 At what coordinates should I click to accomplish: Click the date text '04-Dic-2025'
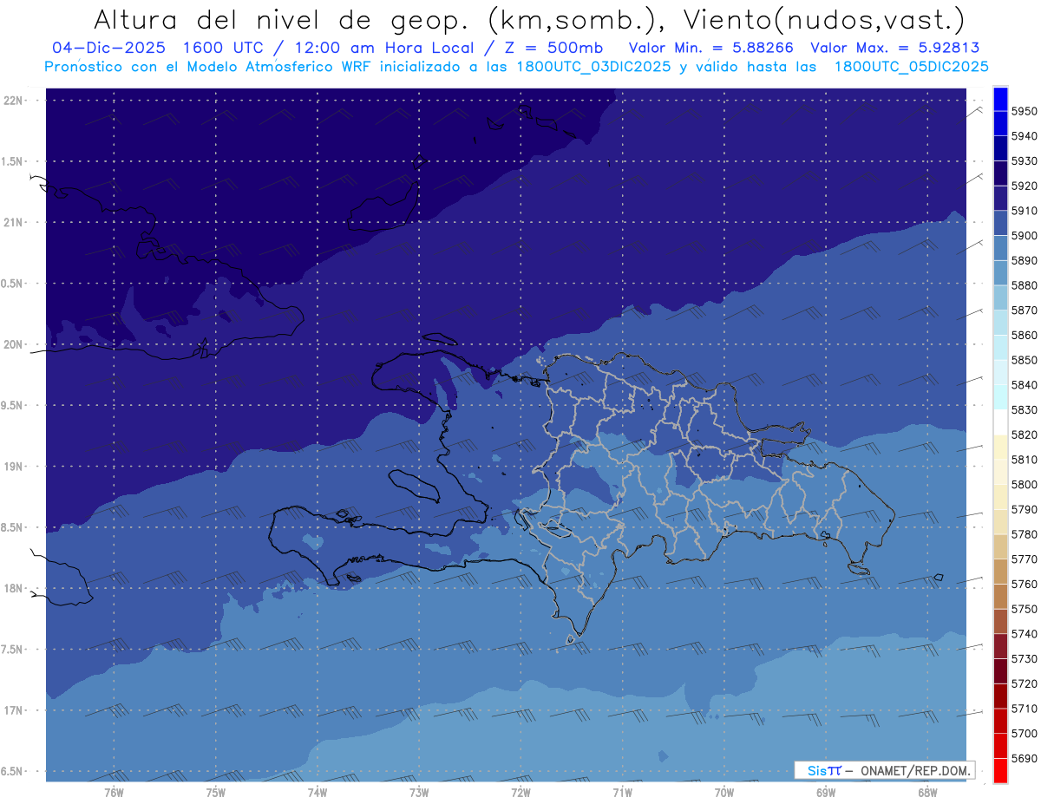pos(110,48)
